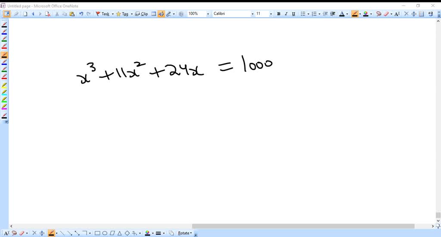Viewport: 441px width, 237px height.
Task: Redo the last undone action
Action: point(89,14)
